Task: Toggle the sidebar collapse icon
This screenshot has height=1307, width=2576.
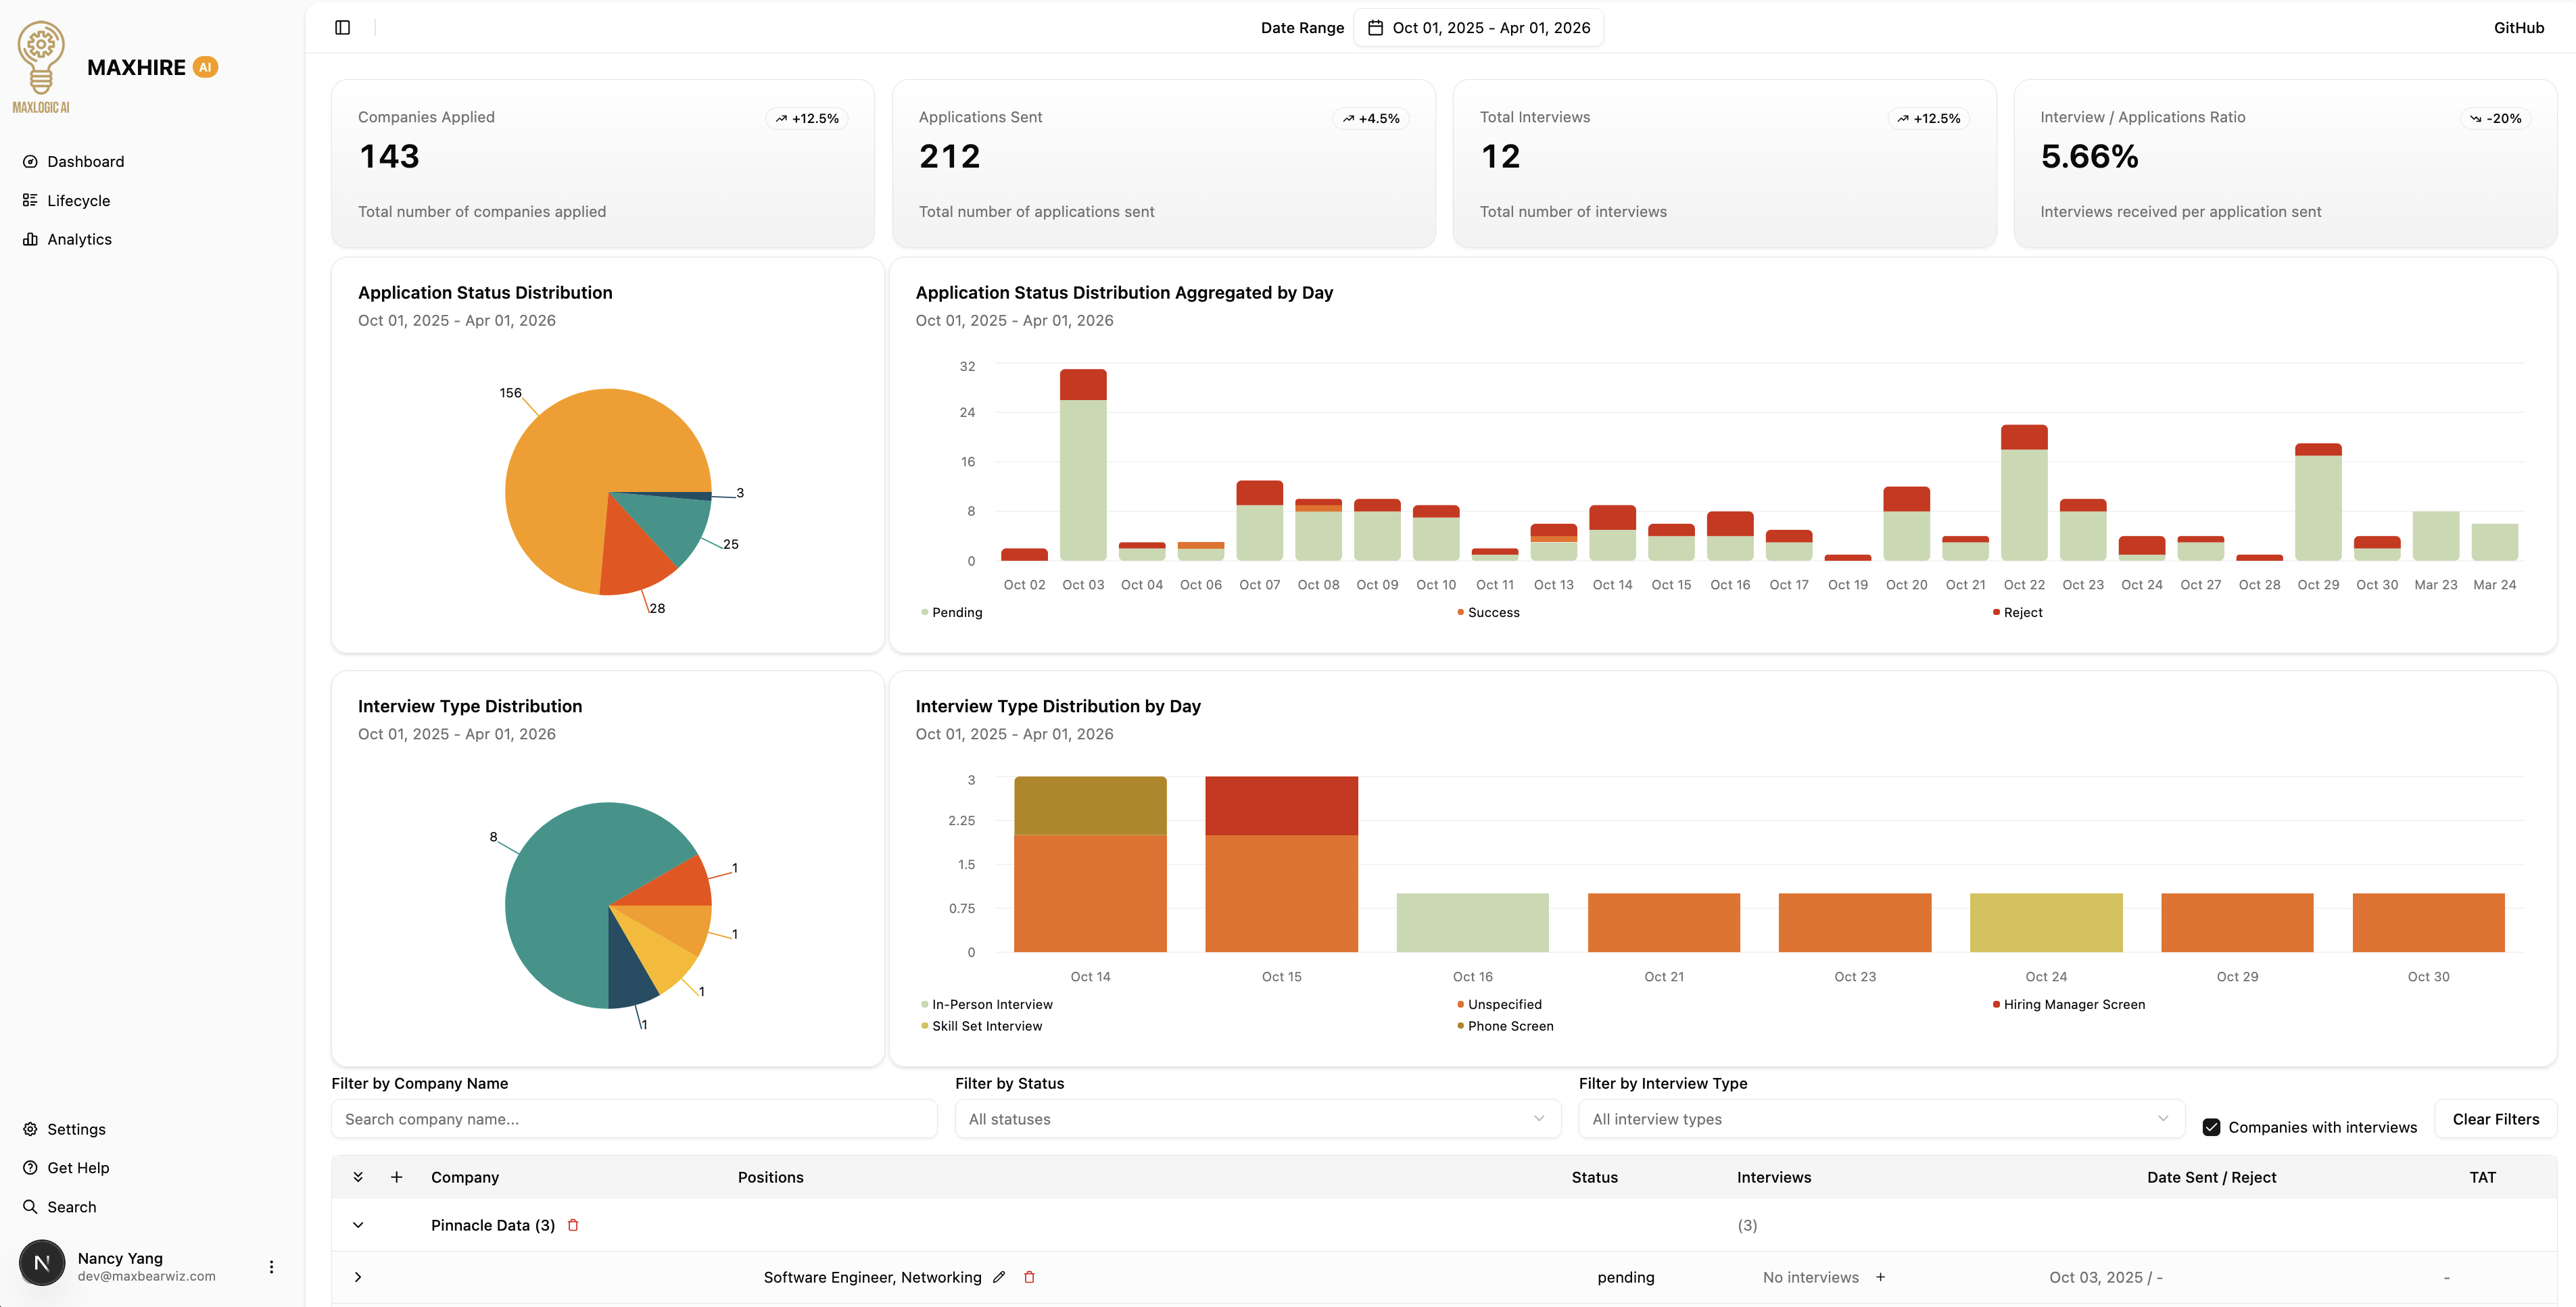Action: pos(343,27)
